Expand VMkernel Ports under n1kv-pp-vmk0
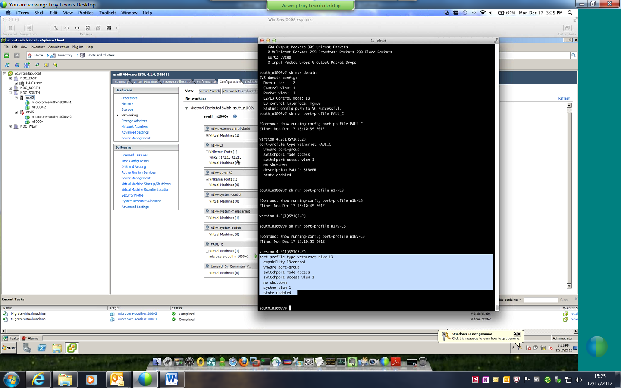 (x=207, y=179)
